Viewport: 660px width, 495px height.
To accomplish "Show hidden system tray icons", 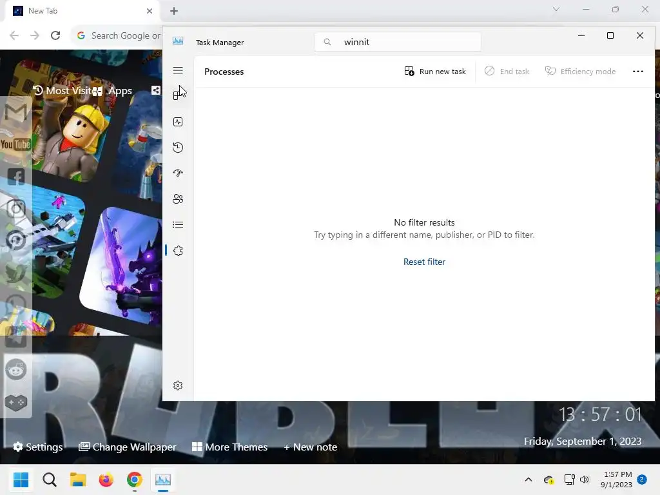I will click(x=529, y=480).
